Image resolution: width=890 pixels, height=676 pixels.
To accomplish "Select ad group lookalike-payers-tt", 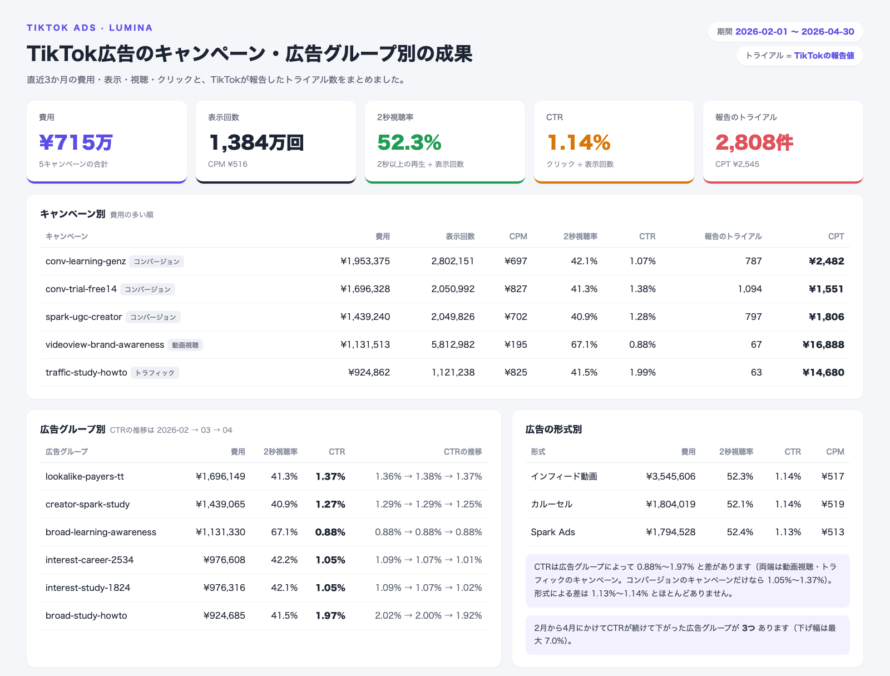I will coord(85,477).
